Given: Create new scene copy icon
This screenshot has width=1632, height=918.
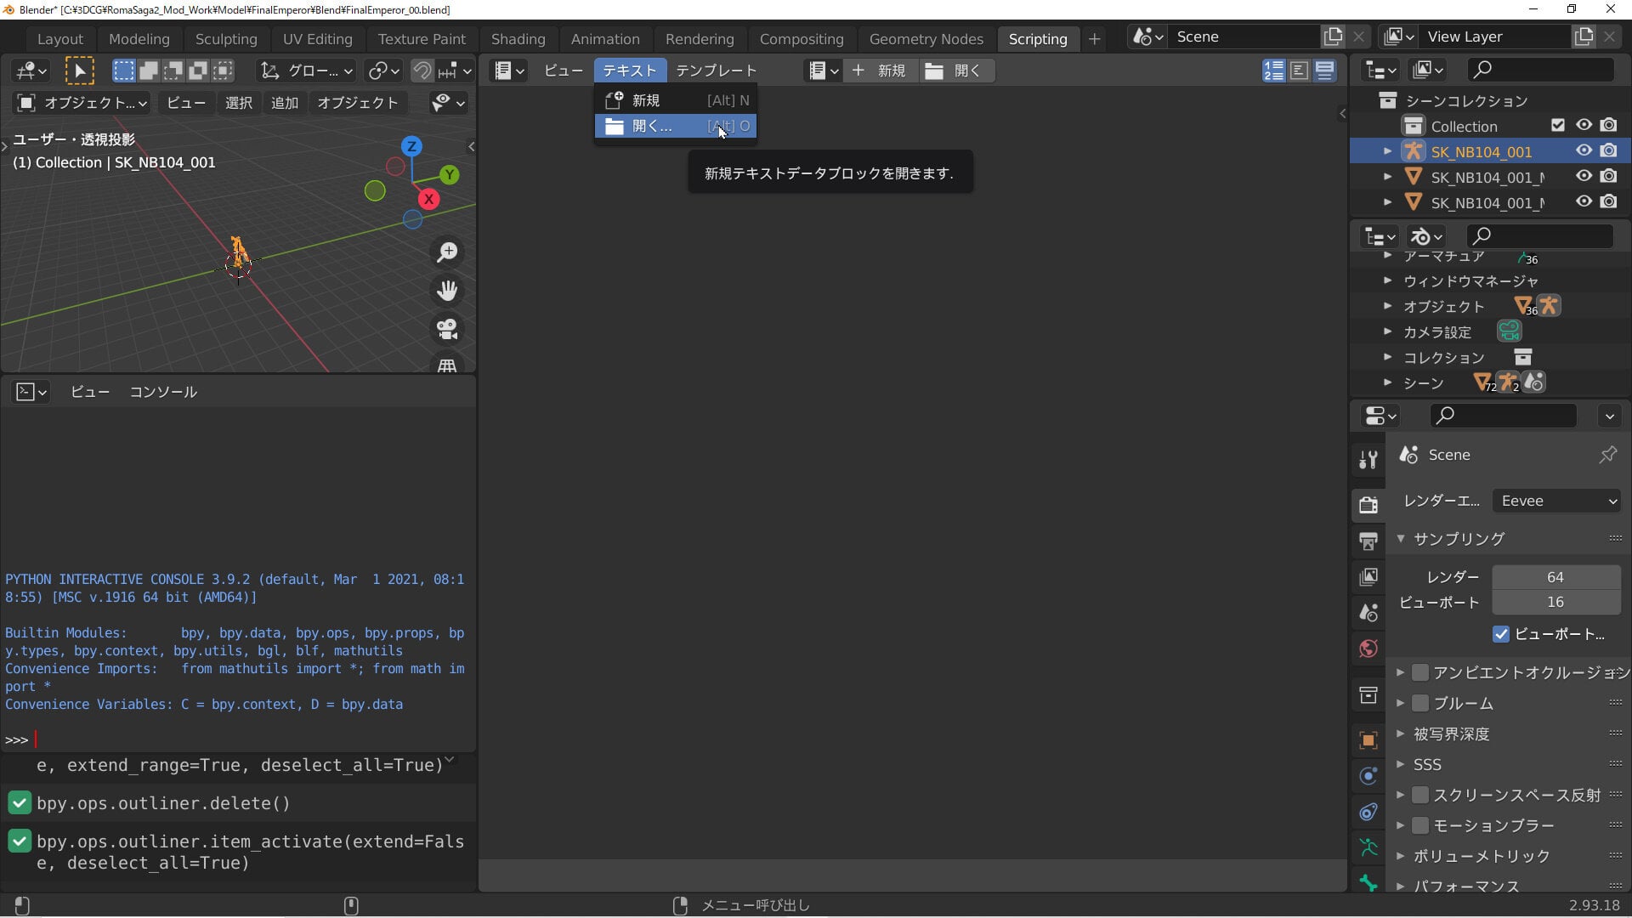Looking at the screenshot, I should [1333, 37].
